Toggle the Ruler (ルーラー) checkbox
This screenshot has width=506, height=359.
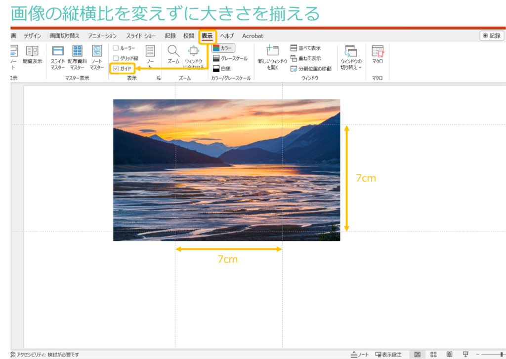click(116, 47)
